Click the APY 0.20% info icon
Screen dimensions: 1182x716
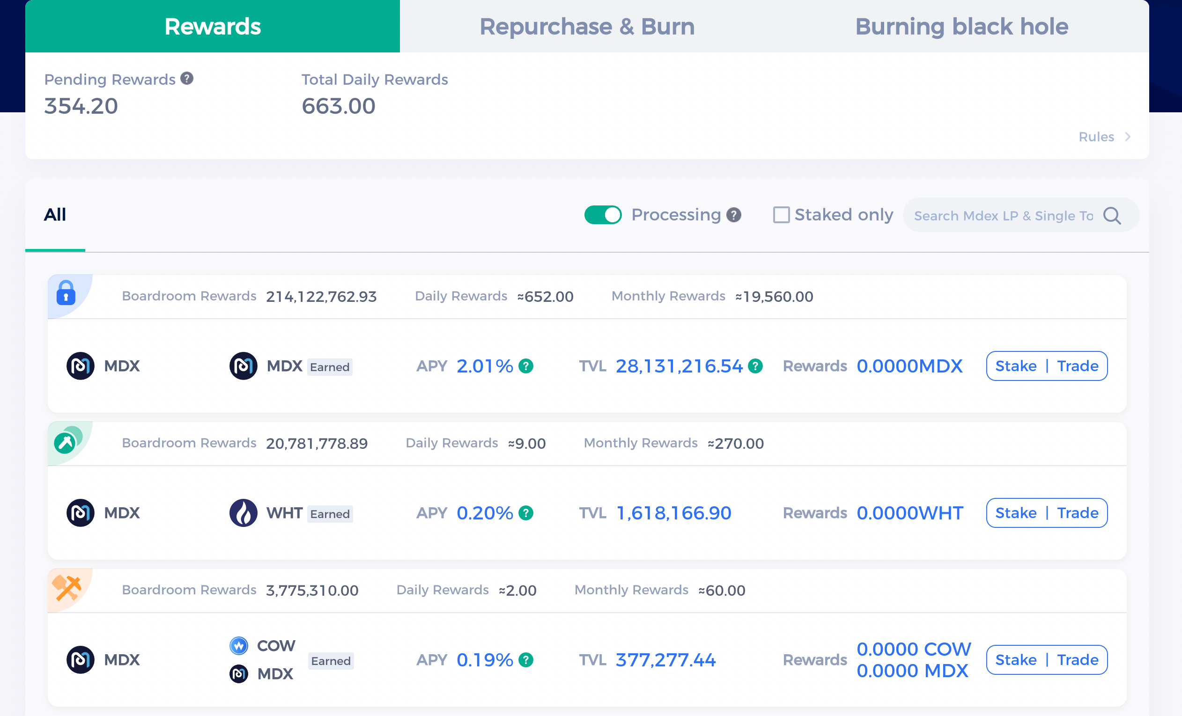526,513
